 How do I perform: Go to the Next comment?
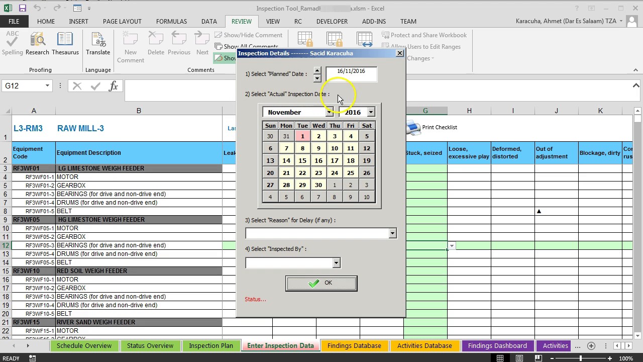[202, 43]
